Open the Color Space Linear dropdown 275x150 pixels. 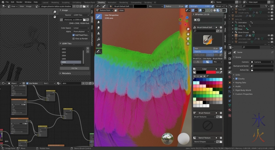[x=81, y=28]
